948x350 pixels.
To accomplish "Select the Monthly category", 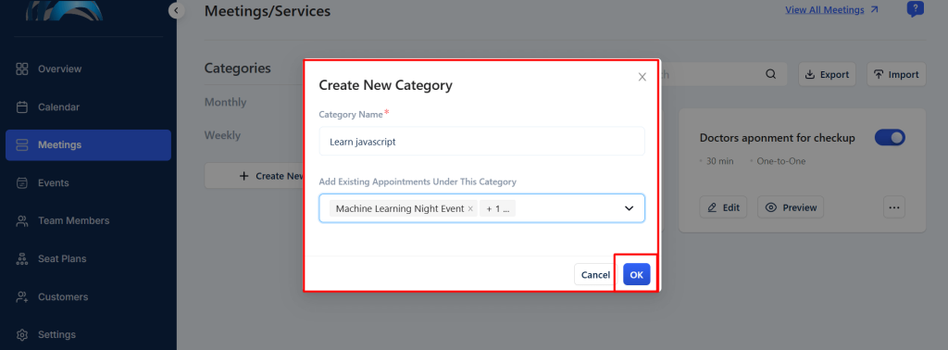I will click(x=226, y=102).
